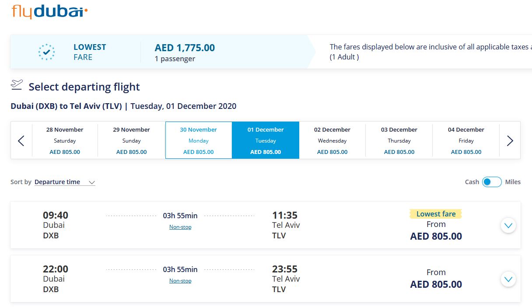Viewport: 532px width, 307px height.
Task: Toggle Cash to Miles switch
Action: pos(492,182)
